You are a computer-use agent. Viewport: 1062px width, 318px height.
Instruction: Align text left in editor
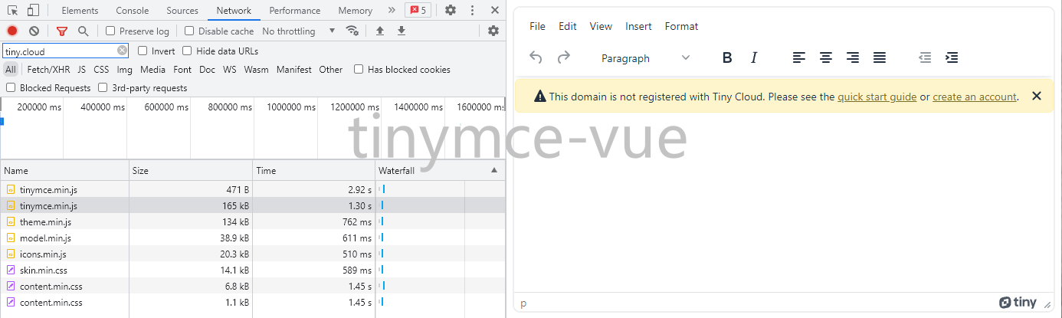[799, 57]
